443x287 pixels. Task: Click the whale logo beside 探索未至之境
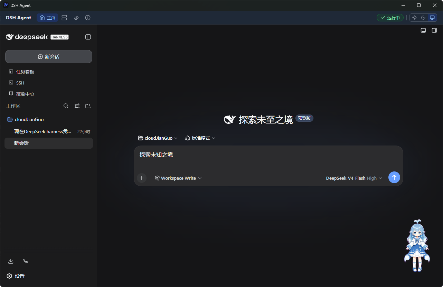pos(230,119)
